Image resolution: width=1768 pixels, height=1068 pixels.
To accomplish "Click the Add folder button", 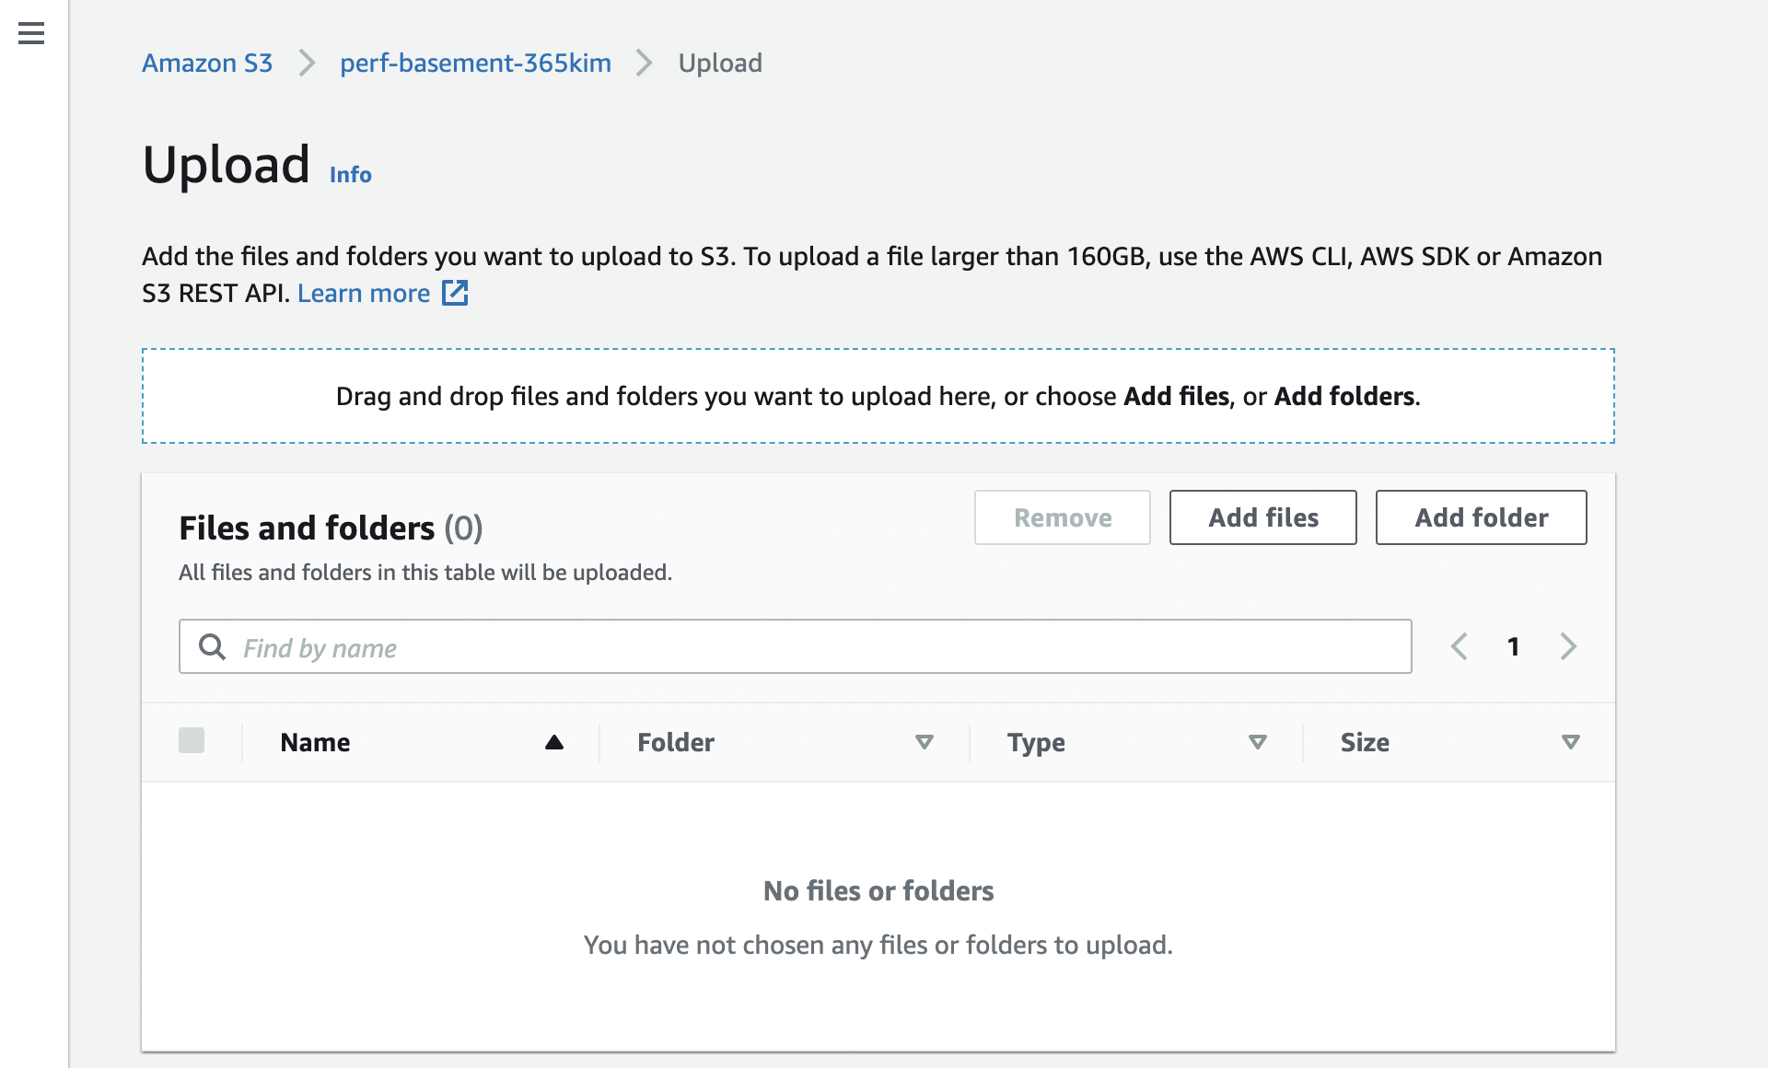I will 1481,517.
